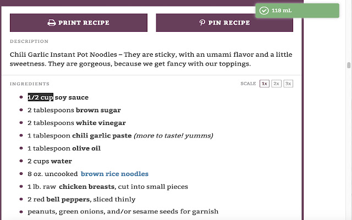Click the Description section heading
Image resolution: width=352 pixels, height=220 pixels.
pos(29,41)
